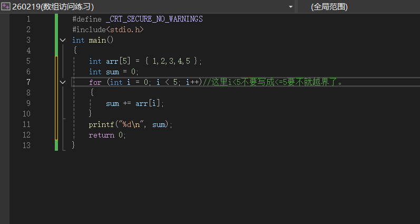Click the opening brace on line 4
This screenshot has height=224, width=420.
click(x=75, y=51)
